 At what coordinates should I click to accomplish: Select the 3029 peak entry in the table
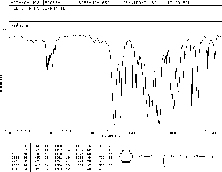pyautogui.click(x=20, y=154)
